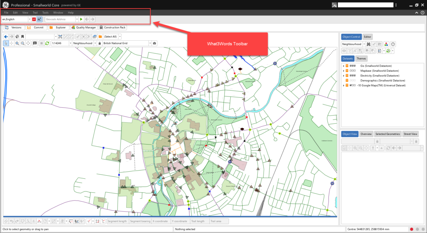Screen dimensions: 427x233
Task: Click the geocode next result arrow
Action: [x=93, y=19]
